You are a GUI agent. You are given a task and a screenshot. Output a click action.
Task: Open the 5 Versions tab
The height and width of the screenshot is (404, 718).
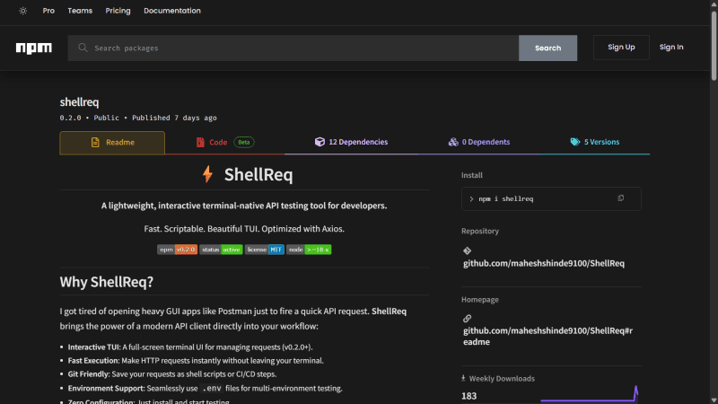click(594, 143)
